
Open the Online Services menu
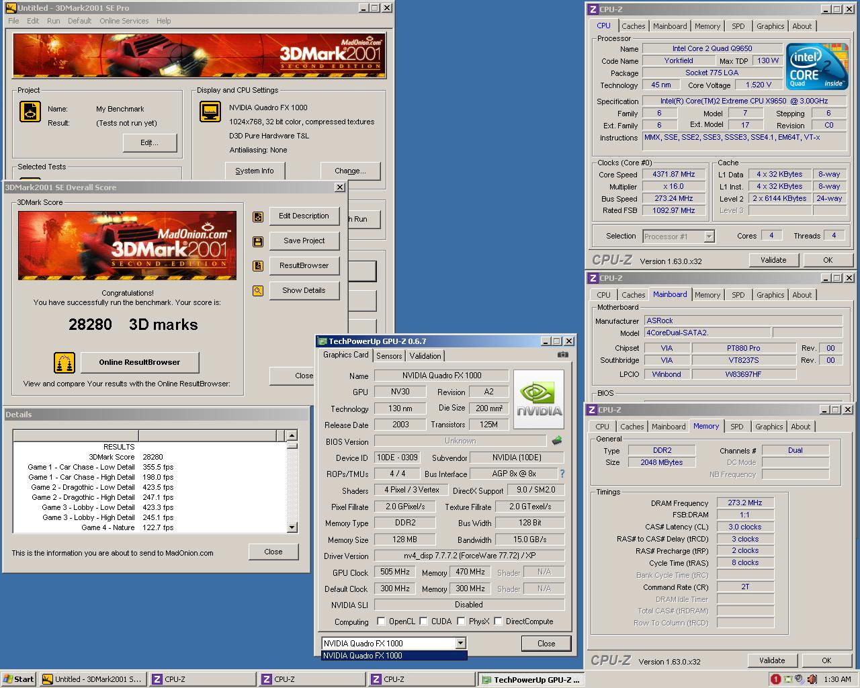point(124,21)
